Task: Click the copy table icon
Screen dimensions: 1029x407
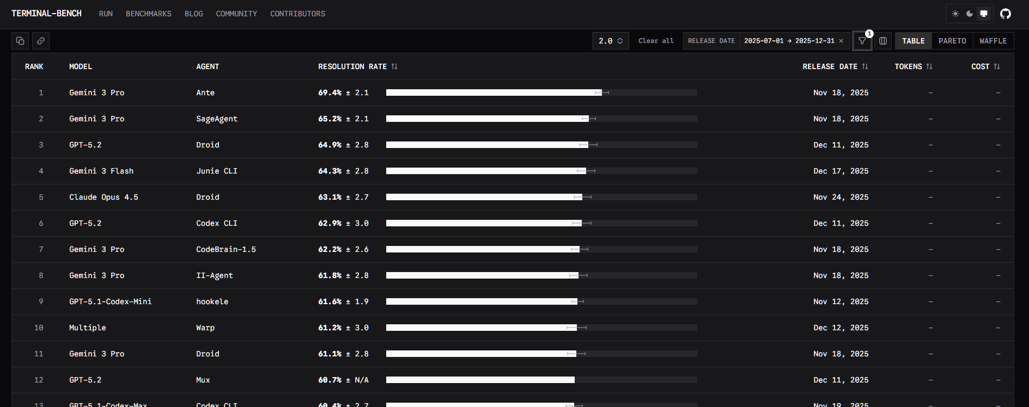Action: (x=20, y=41)
